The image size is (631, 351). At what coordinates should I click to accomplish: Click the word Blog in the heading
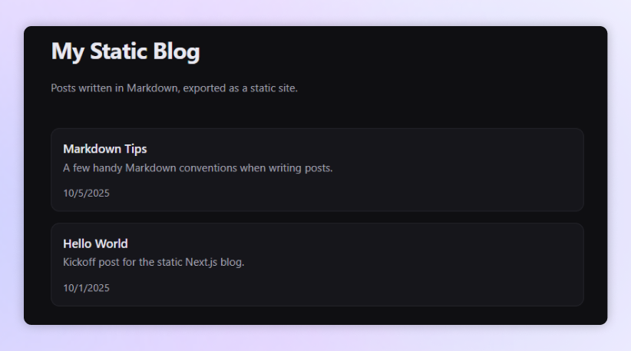point(177,51)
